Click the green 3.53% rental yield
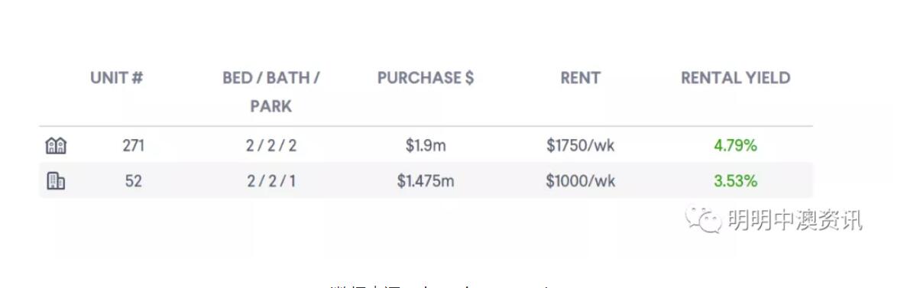This screenshot has width=904, height=288. coord(735,181)
